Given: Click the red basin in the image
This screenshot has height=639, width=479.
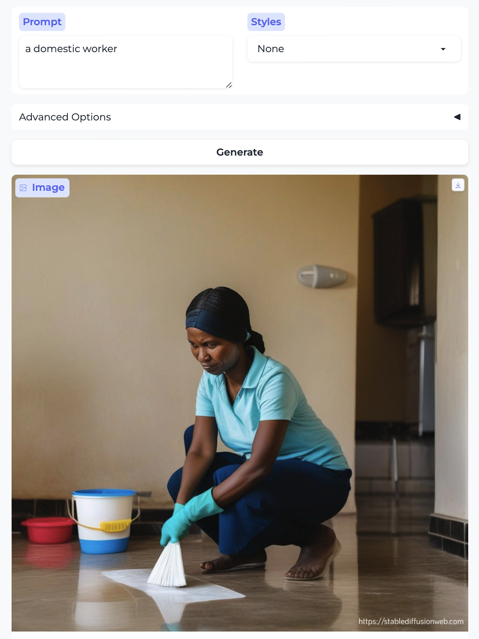Looking at the screenshot, I should tap(48, 530).
